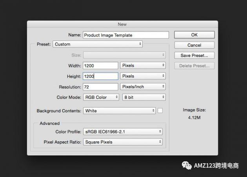Expand the Pixel Aspect Ratio dropdown
The image size is (247, 177).
coord(123,142)
